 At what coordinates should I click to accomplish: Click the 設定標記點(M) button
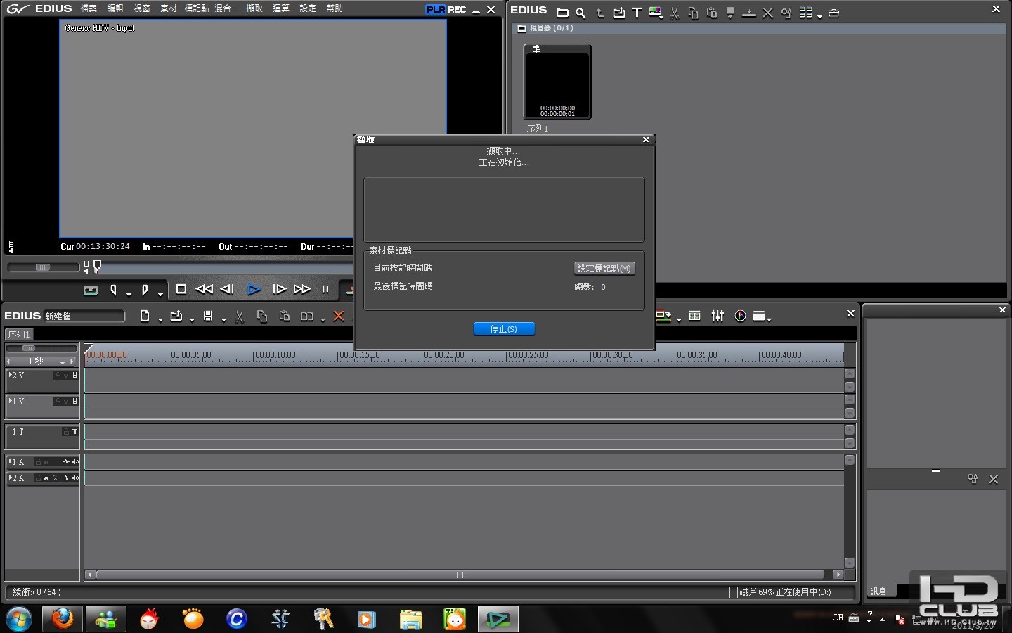pyautogui.click(x=604, y=269)
